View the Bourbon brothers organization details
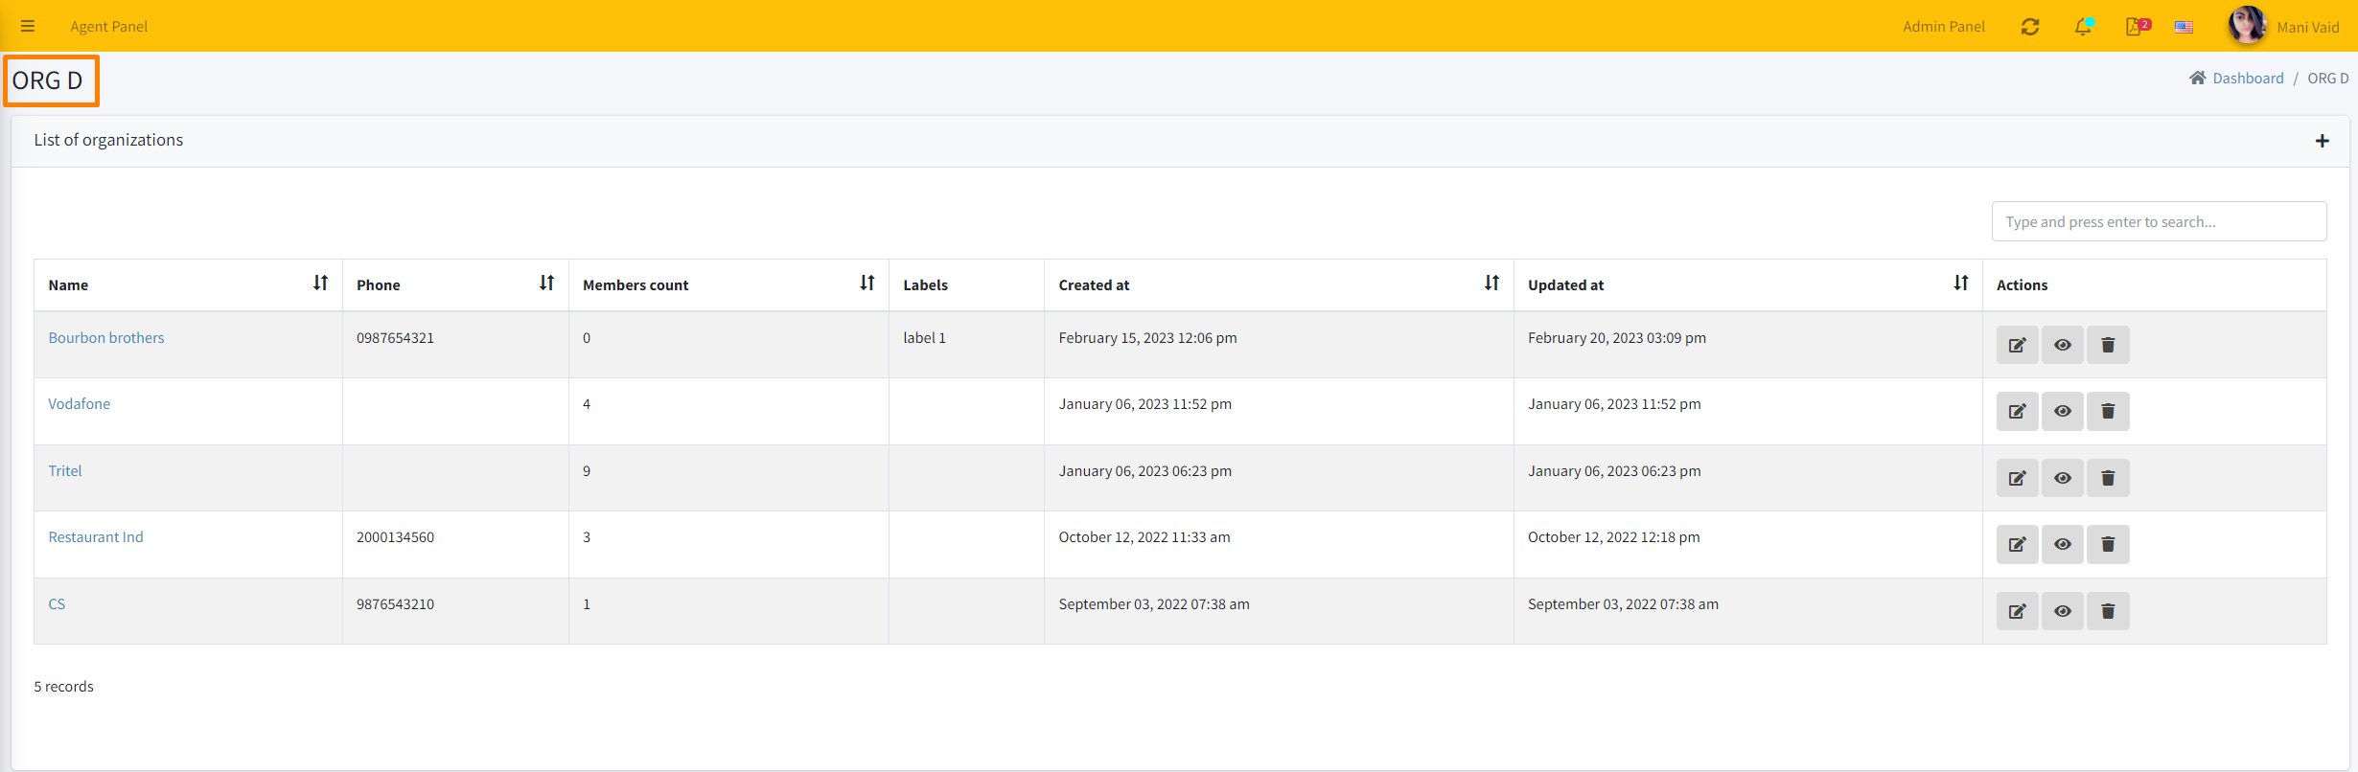The width and height of the screenshot is (2358, 772). (x=2062, y=345)
